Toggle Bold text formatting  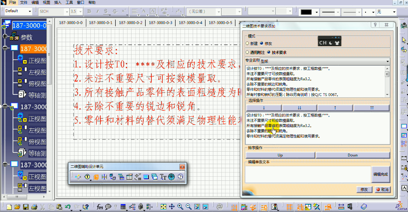(89, 11)
